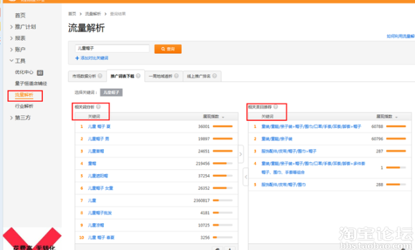Click category link in row with 287
This screenshot has width=415, height=250.
(x=288, y=151)
